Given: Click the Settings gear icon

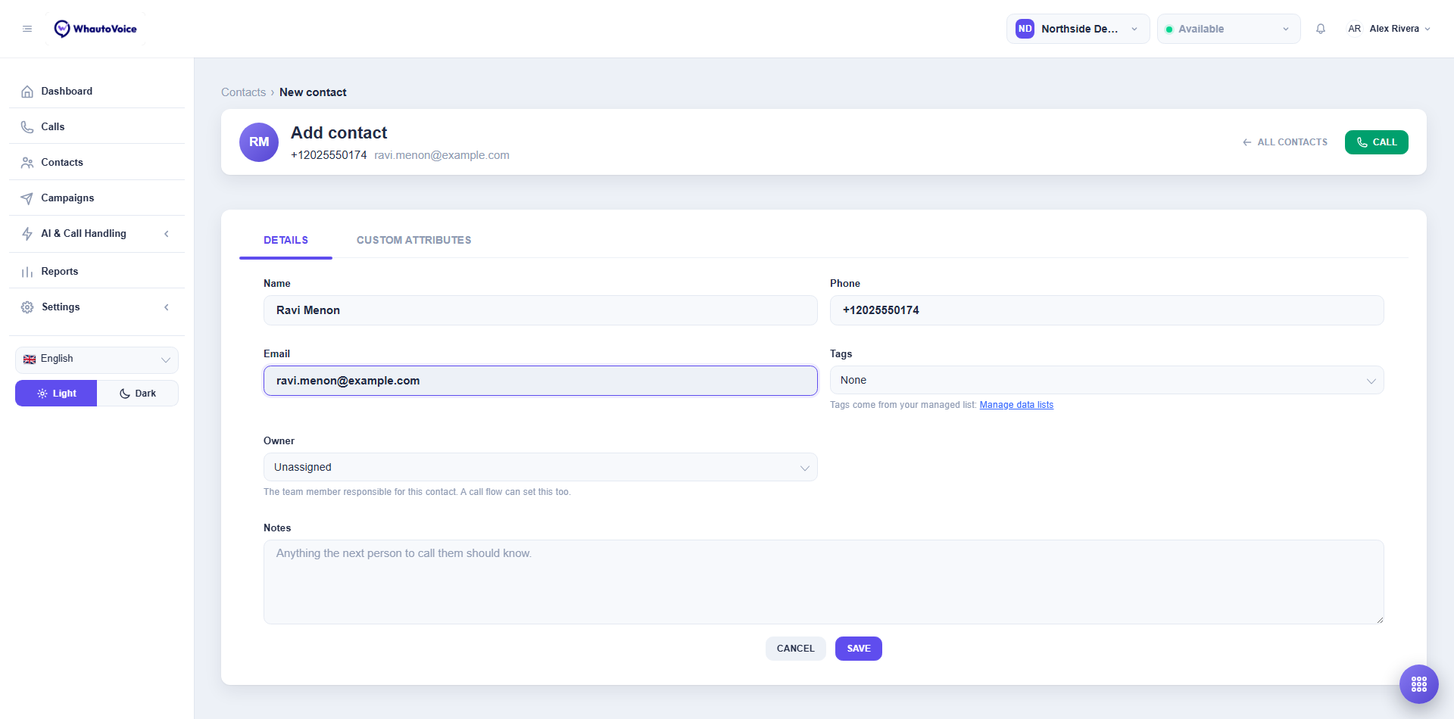Looking at the screenshot, I should click(x=27, y=307).
